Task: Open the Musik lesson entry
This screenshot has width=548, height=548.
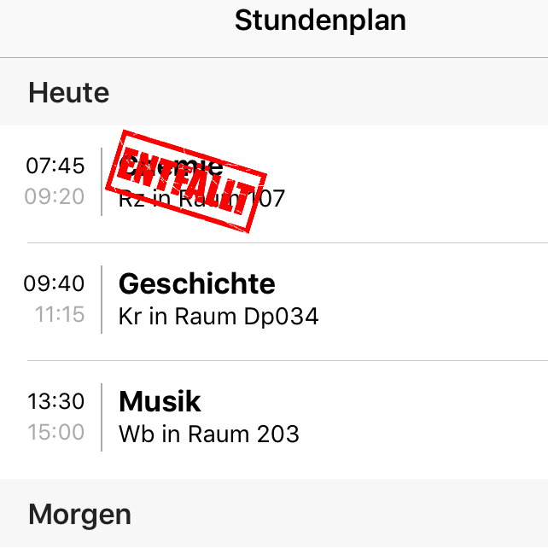Action: (x=160, y=401)
